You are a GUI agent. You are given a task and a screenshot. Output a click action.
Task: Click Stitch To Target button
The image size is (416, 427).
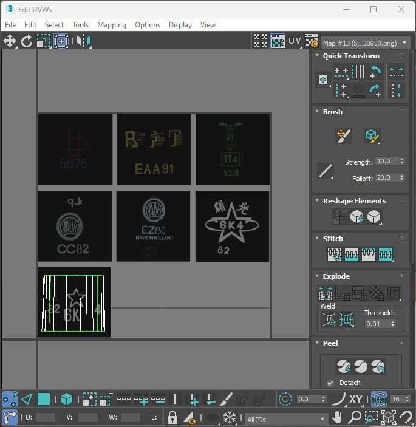point(335,254)
